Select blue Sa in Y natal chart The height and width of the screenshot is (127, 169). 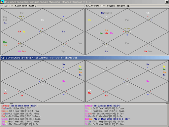[x=106, y=51]
